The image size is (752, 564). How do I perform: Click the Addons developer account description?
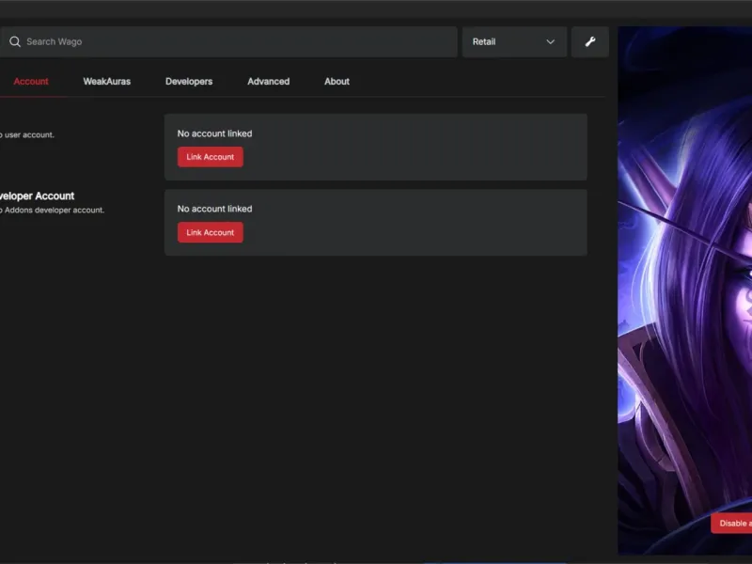coord(52,210)
